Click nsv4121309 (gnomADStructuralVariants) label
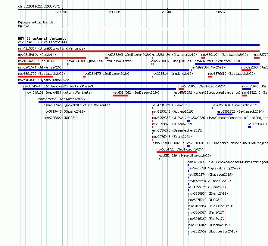Viewport: 268px width, 246px height. (100, 61)
